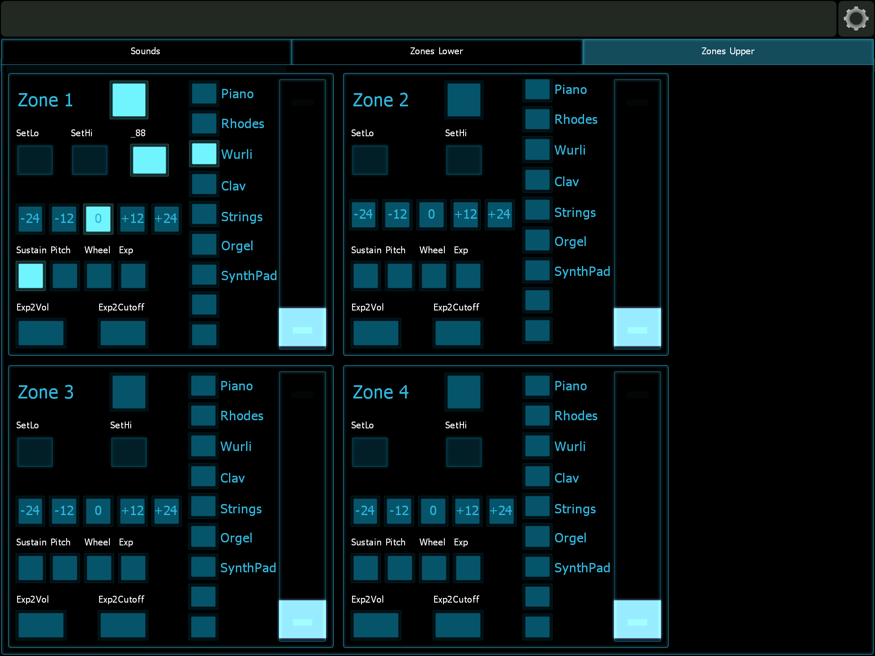Click the Zone 1 SetHi button

(90, 160)
